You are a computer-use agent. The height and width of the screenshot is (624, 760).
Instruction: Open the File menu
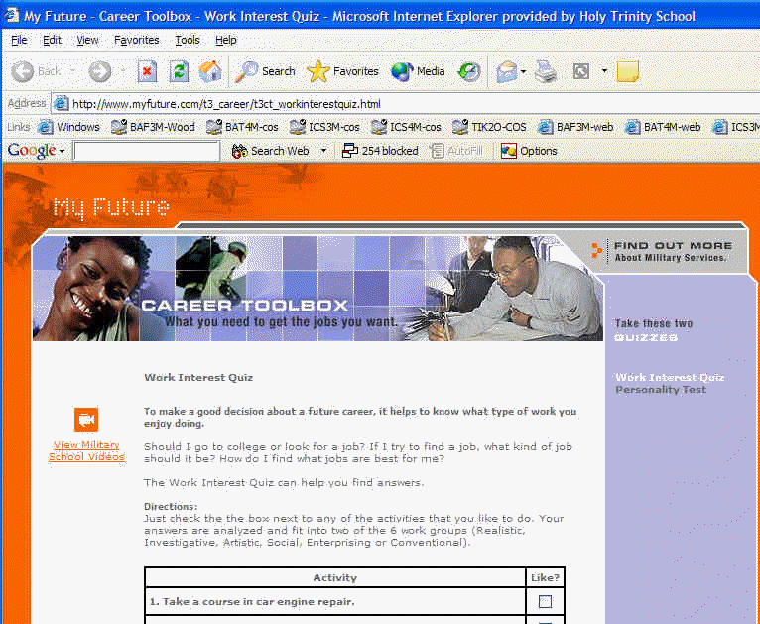coord(19,40)
